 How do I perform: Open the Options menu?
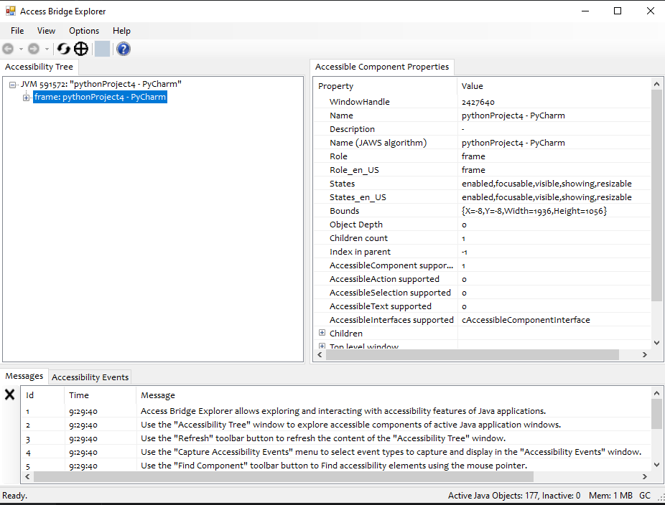pos(84,31)
